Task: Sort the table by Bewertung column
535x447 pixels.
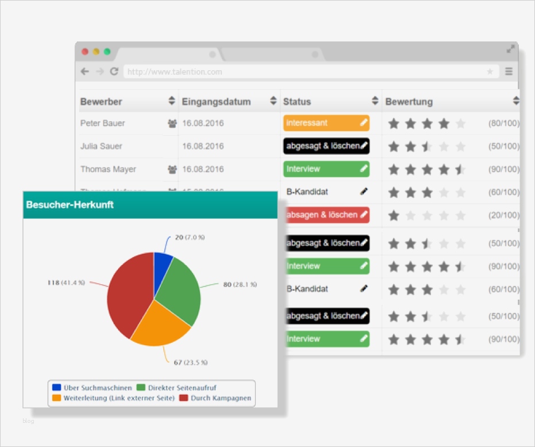Action: tap(516, 101)
